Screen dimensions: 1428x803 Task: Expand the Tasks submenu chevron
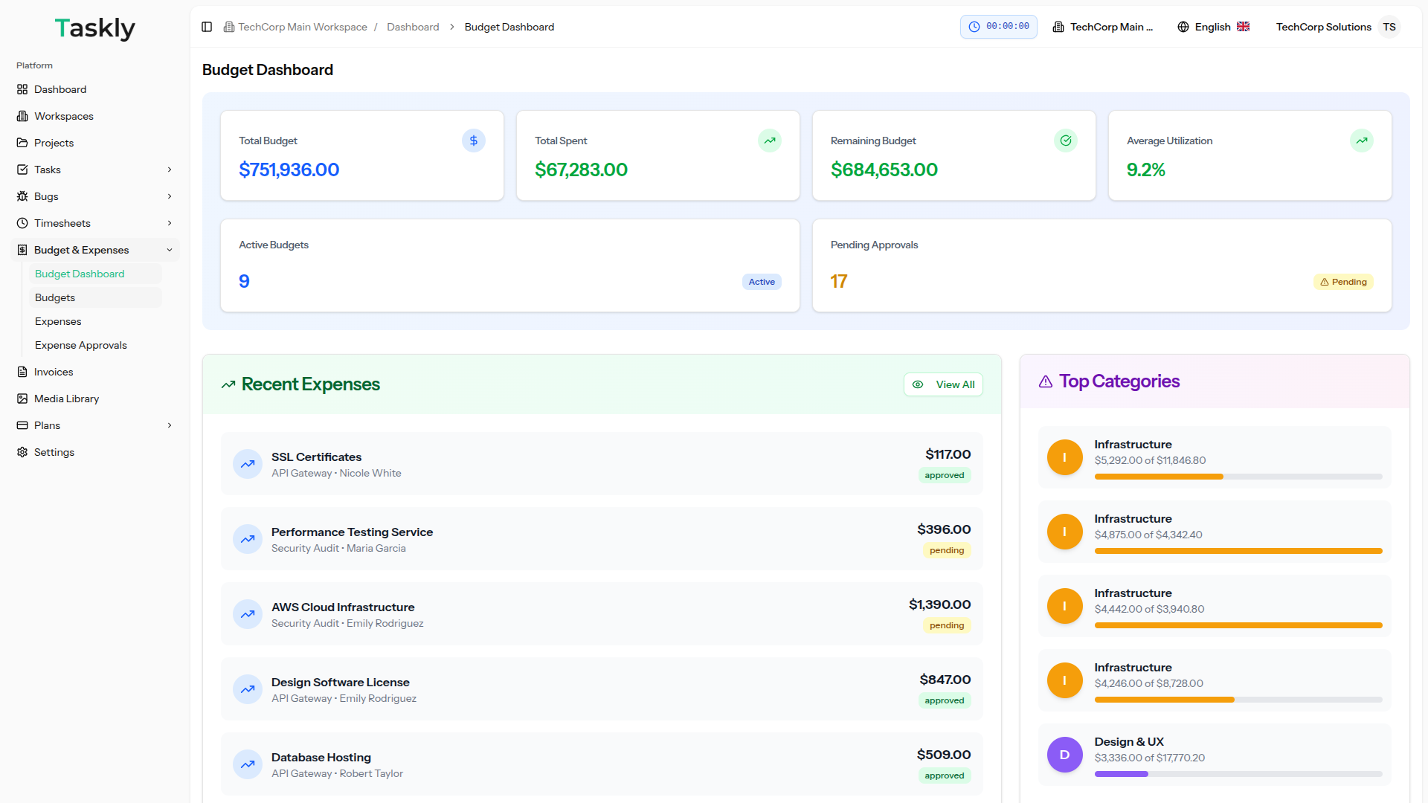pos(170,170)
